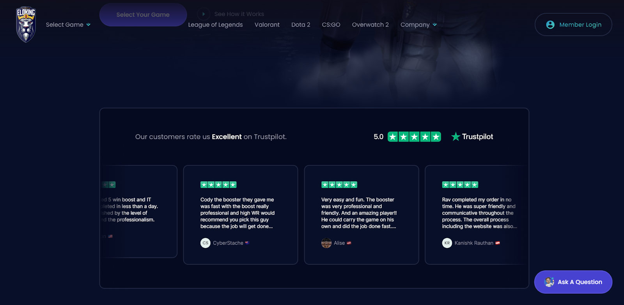
Task: Click the flag next to Alise
Action: [x=349, y=243]
